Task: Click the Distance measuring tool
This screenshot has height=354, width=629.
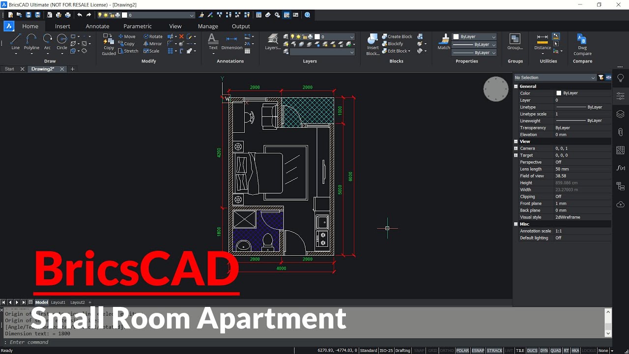Action: [x=543, y=42]
